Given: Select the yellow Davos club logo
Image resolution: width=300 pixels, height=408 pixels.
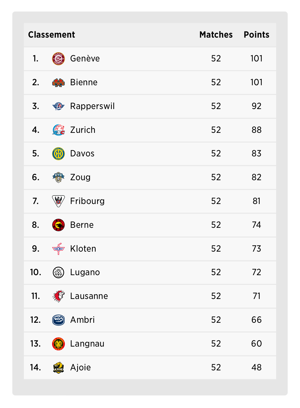Looking at the screenshot, I should coord(58,154).
